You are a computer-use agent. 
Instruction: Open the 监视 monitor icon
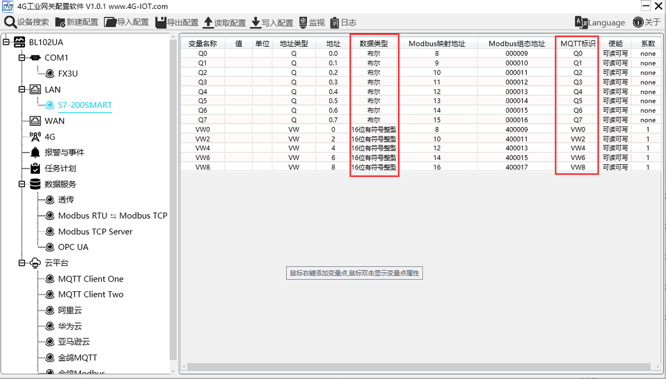[303, 22]
